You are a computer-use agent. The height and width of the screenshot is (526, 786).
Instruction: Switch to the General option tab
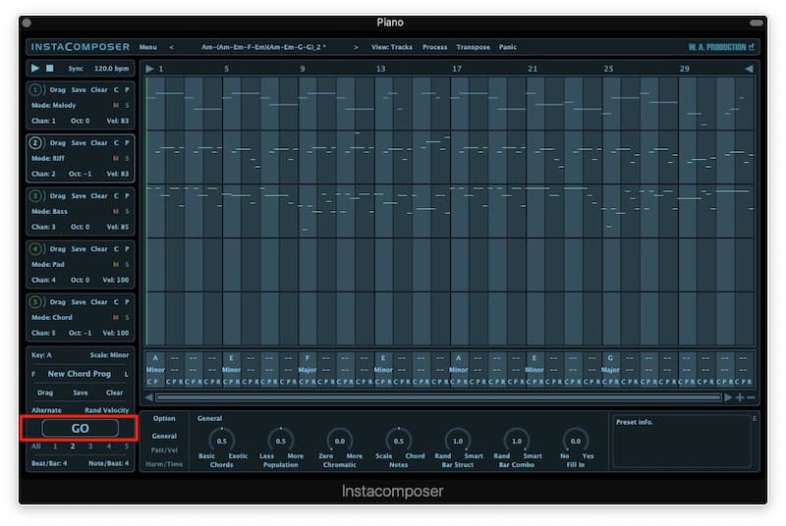click(x=164, y=437)
